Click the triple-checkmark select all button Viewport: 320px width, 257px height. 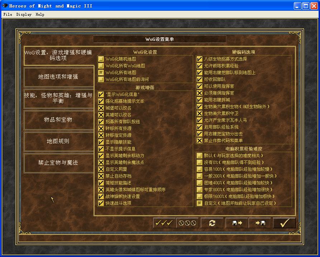164,223
